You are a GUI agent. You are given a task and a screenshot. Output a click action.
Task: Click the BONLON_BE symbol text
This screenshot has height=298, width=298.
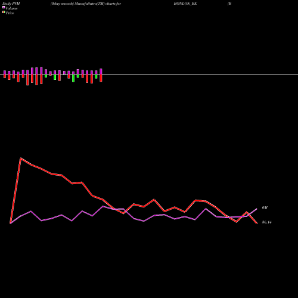[185, 4]
